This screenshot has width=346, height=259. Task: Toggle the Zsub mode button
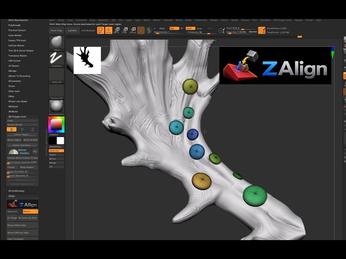point(199,29)
